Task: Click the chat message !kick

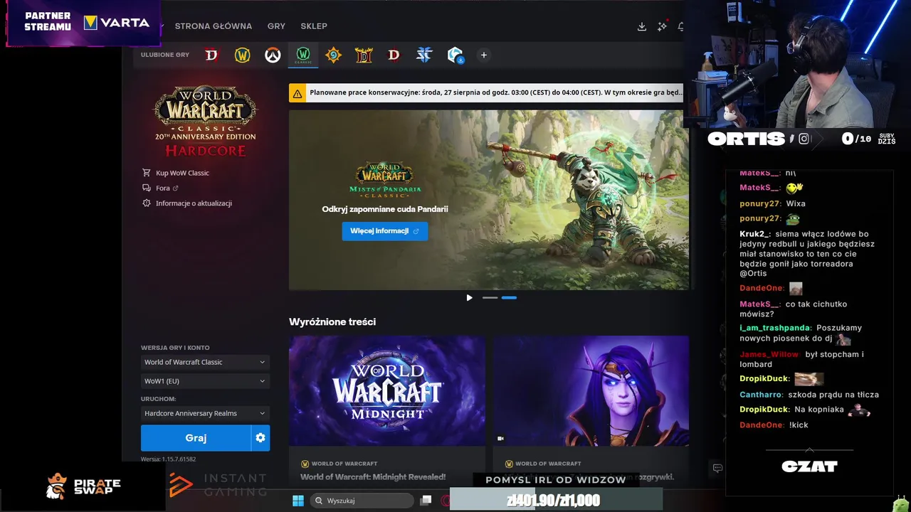Action: click(x=799, y=425)
